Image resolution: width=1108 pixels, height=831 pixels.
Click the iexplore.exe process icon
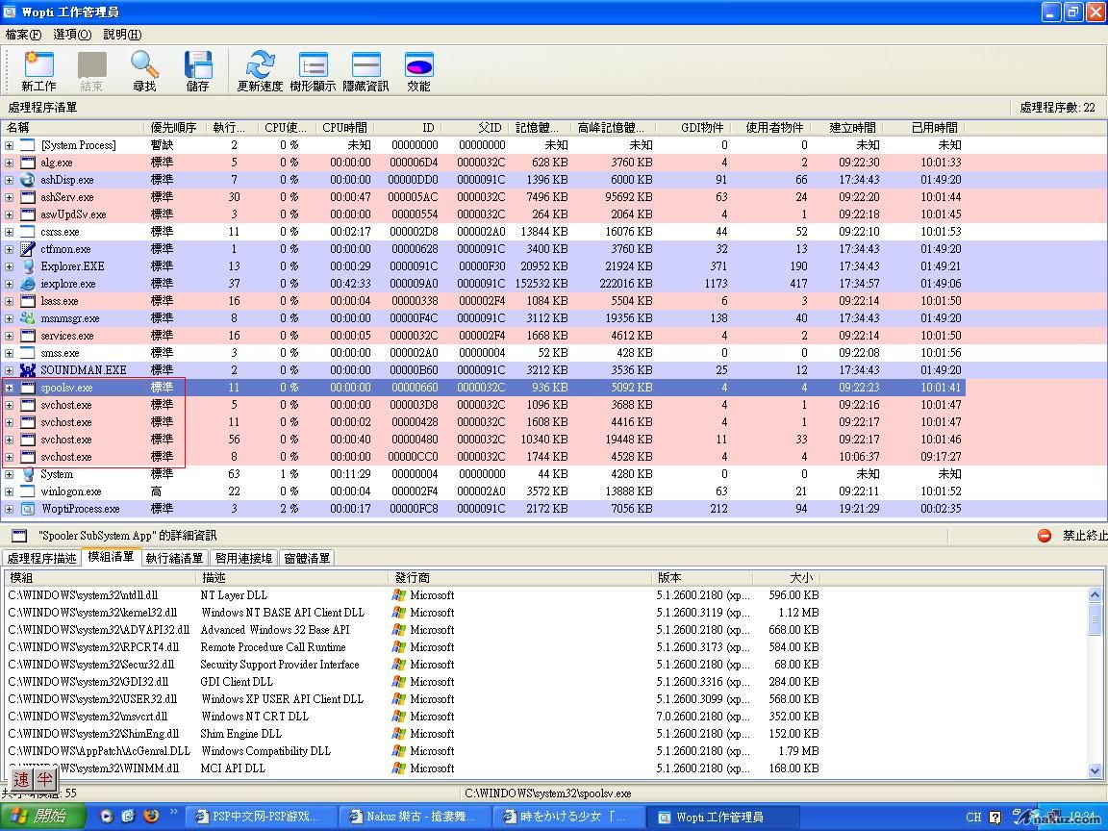click(x=28, y=284)
